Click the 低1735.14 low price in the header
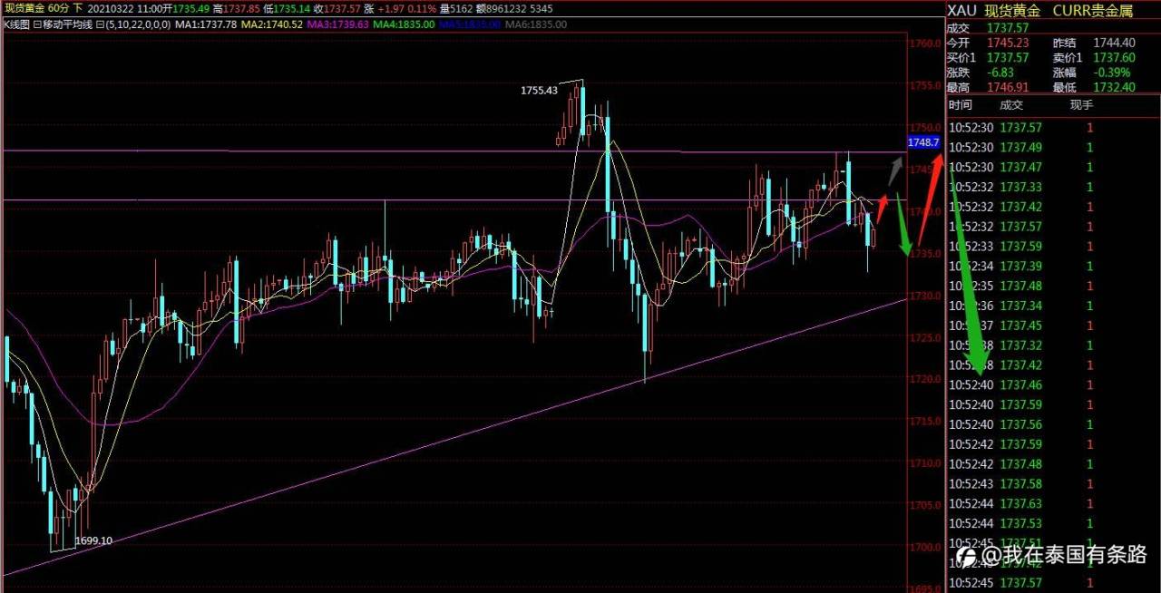The width and height of the screenshot is (1161, 593). [286, 8]
